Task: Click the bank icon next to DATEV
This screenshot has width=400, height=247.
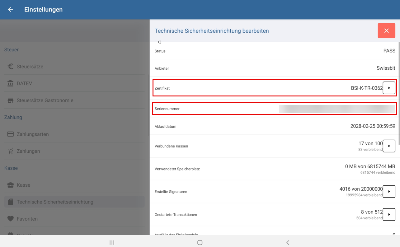Action: (x=10, y=83)
